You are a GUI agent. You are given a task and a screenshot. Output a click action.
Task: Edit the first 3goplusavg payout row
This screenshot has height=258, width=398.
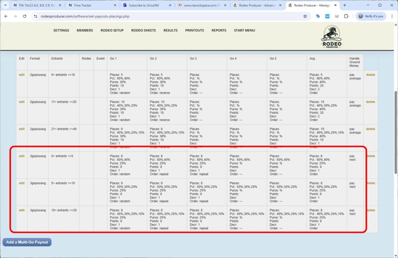click(x=21, y=156)
